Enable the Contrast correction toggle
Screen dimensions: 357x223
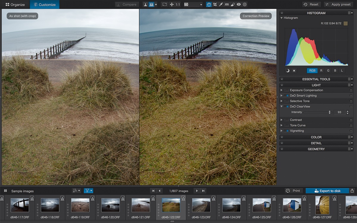coord(286,120)
